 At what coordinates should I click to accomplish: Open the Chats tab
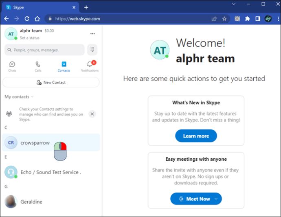click(x=12, y=66)
